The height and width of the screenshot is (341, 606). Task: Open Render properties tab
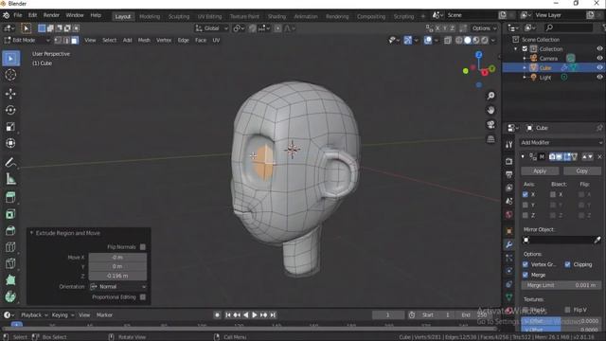tap(509, 161)
